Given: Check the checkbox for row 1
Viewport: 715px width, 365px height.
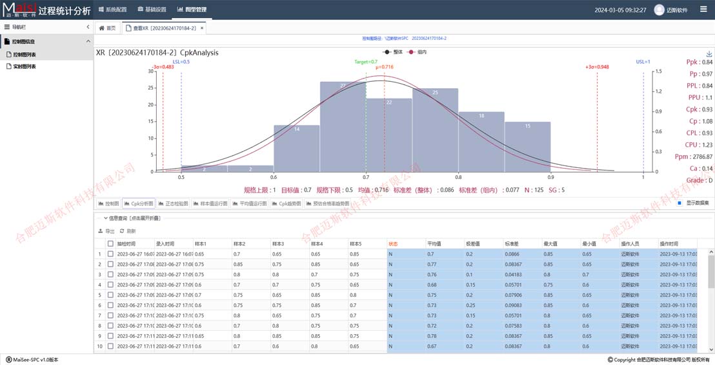Looking at the screenshot, I should click(x=110, y=254).
